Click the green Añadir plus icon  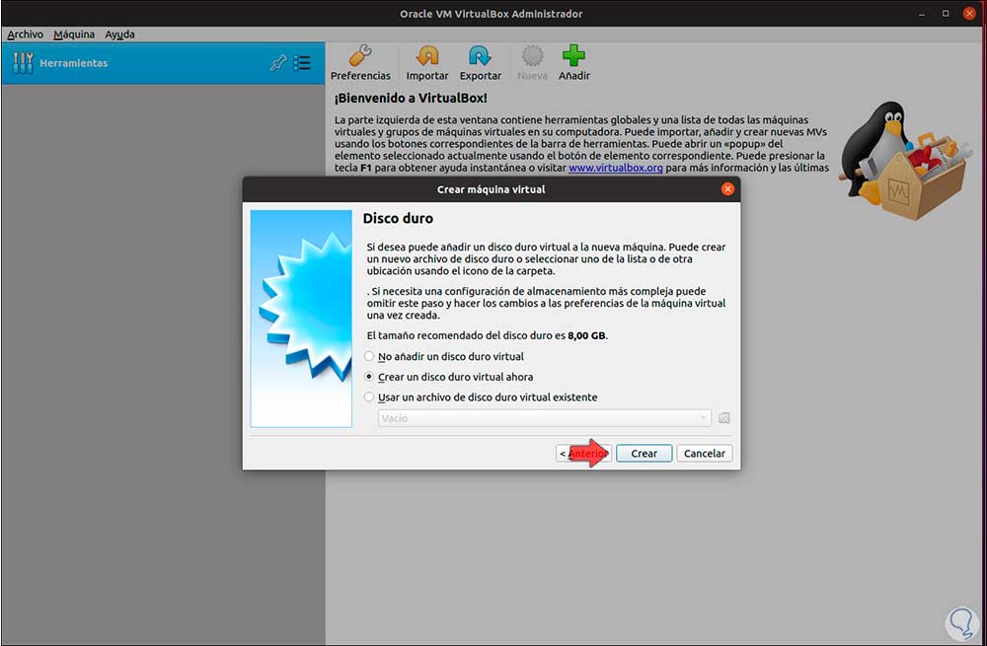[x=573, y=56]
